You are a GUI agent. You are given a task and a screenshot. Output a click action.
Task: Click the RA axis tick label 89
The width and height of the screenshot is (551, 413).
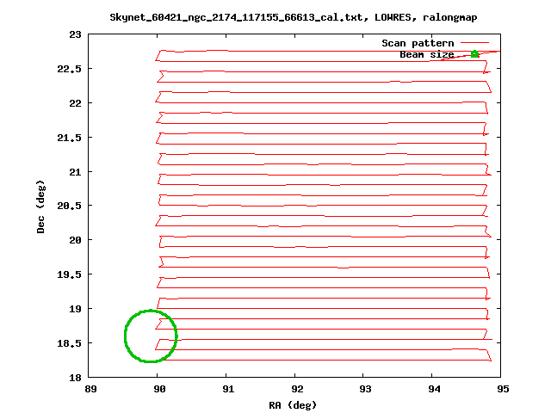pyautogui.click(x=90, y=389)
